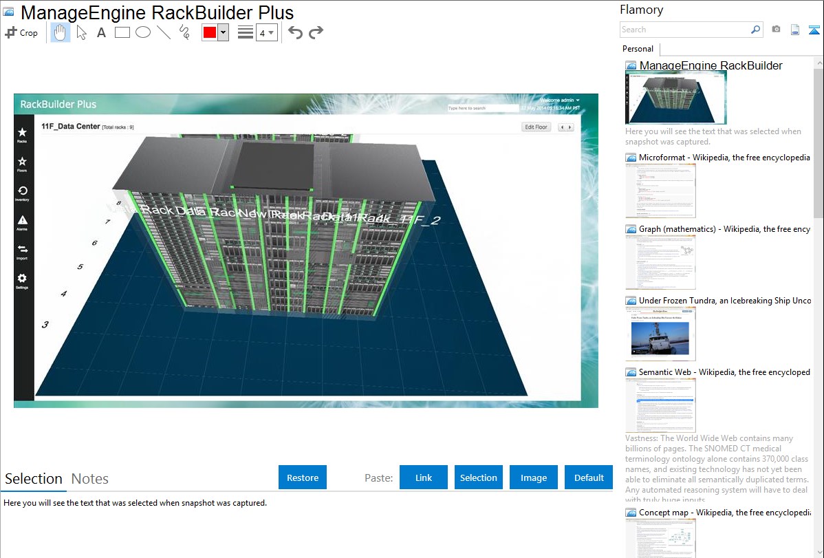Click the Under Frozen Tundra title text
The image size is (824, 558).
725,300
